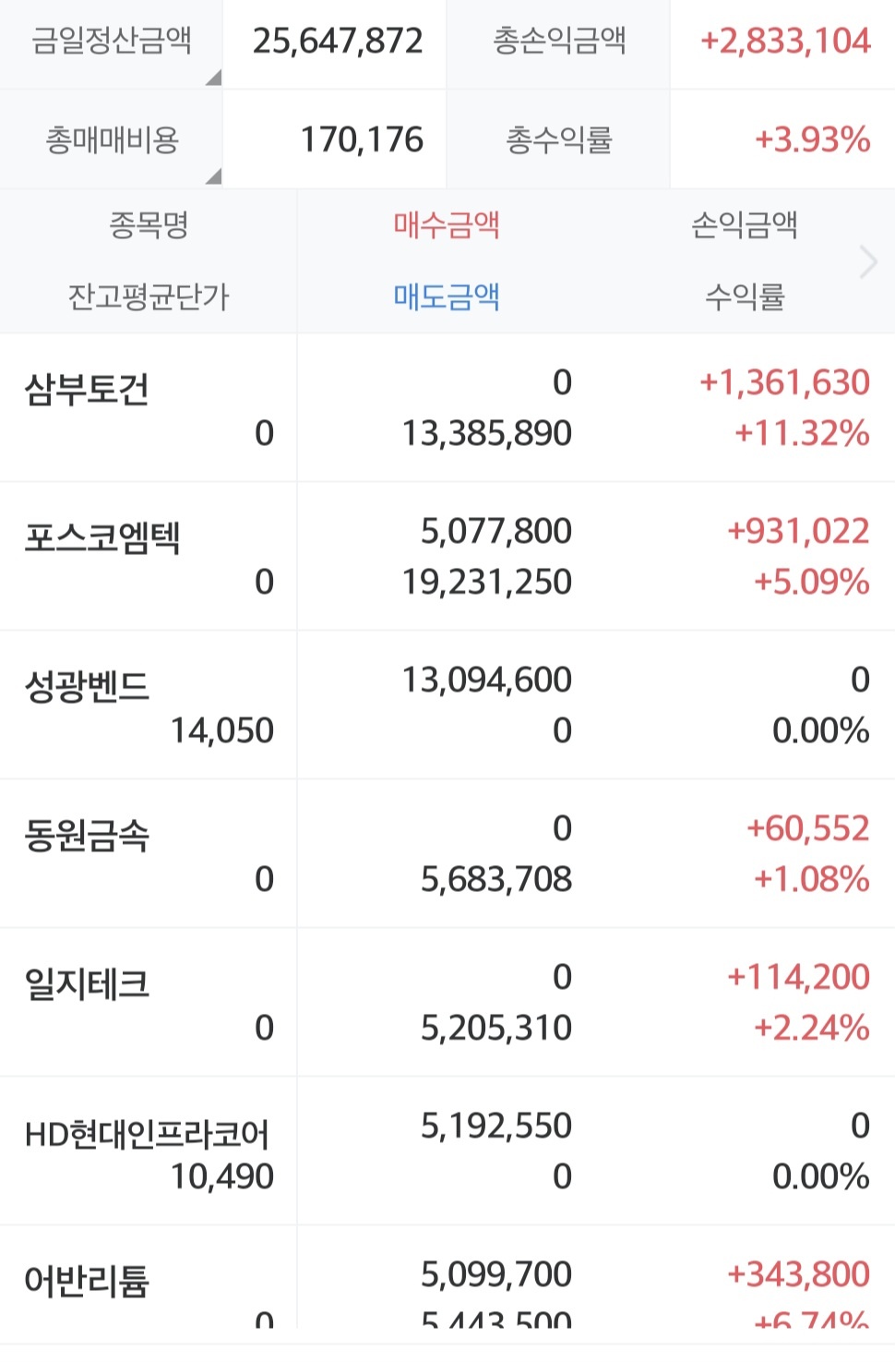Image resolution: width=895 pixels, height=1362 pixels.
Task: Tap the 총수익률 value +3.93%
Action: click(812, 139)
